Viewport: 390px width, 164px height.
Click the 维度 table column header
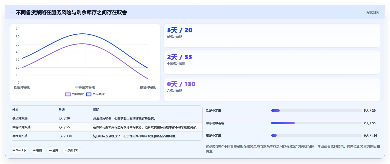[x=15, y=110]
